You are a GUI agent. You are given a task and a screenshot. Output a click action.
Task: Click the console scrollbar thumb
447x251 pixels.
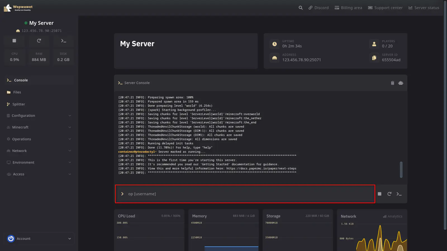click(401, 170)
